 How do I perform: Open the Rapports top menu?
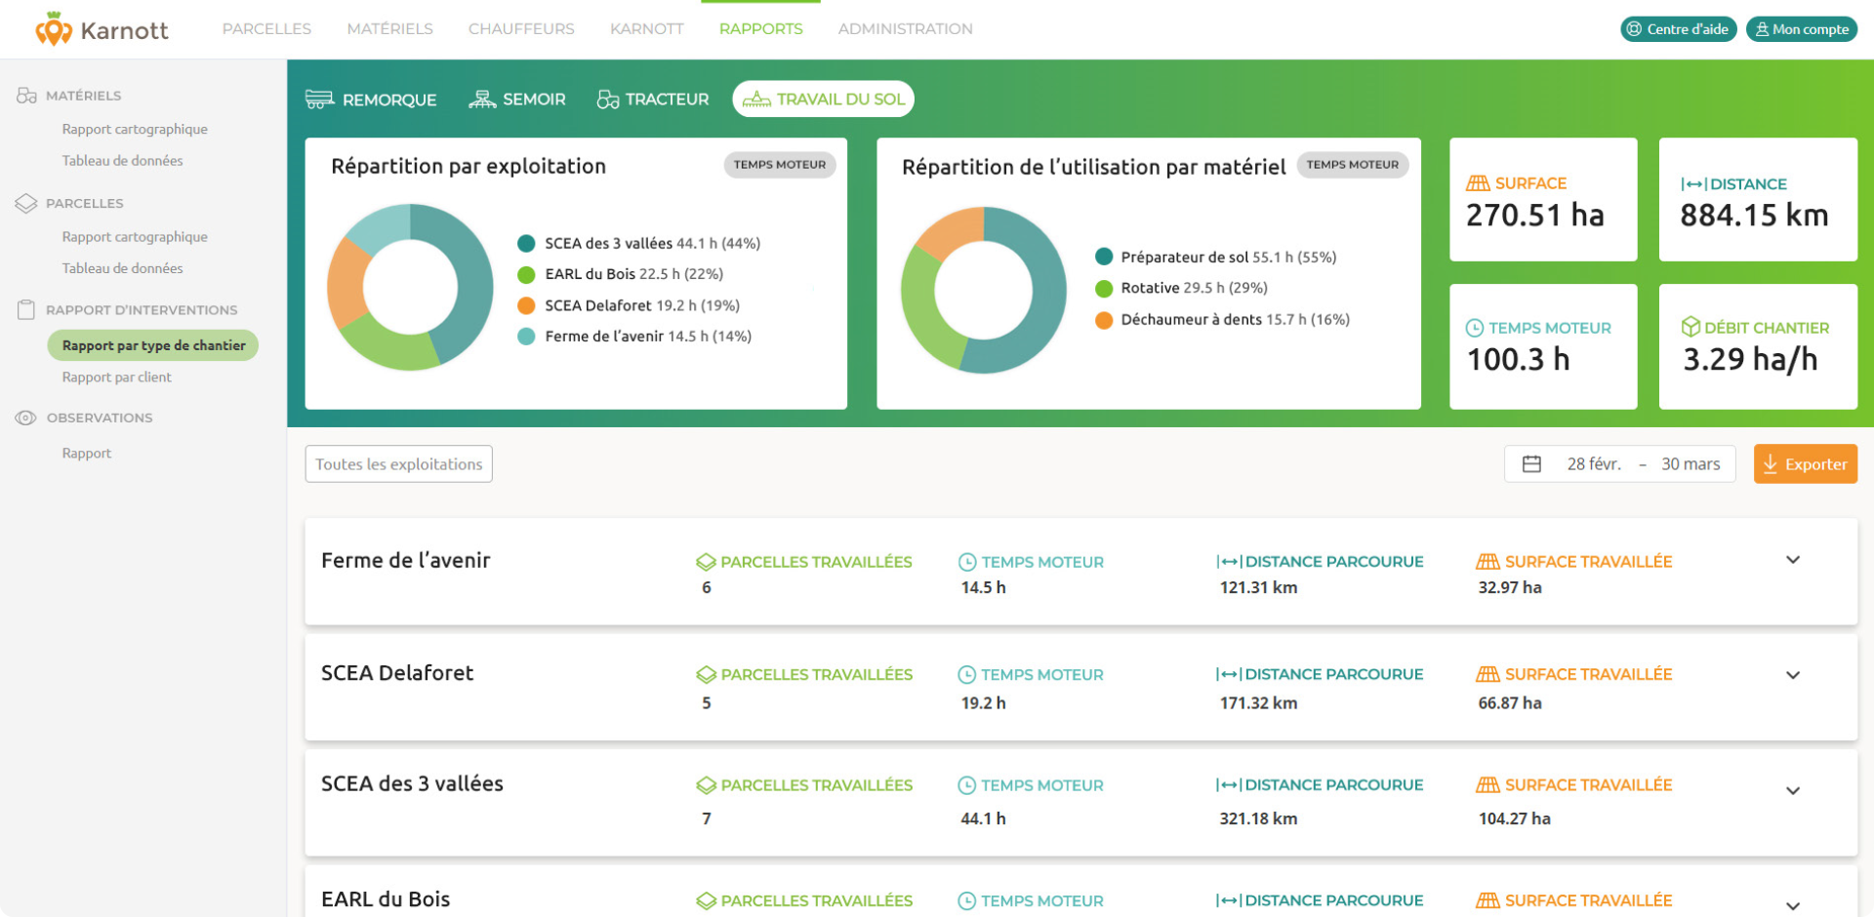pos(760,29)
